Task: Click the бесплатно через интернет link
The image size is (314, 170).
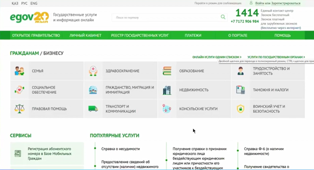Action: [281, 28]
